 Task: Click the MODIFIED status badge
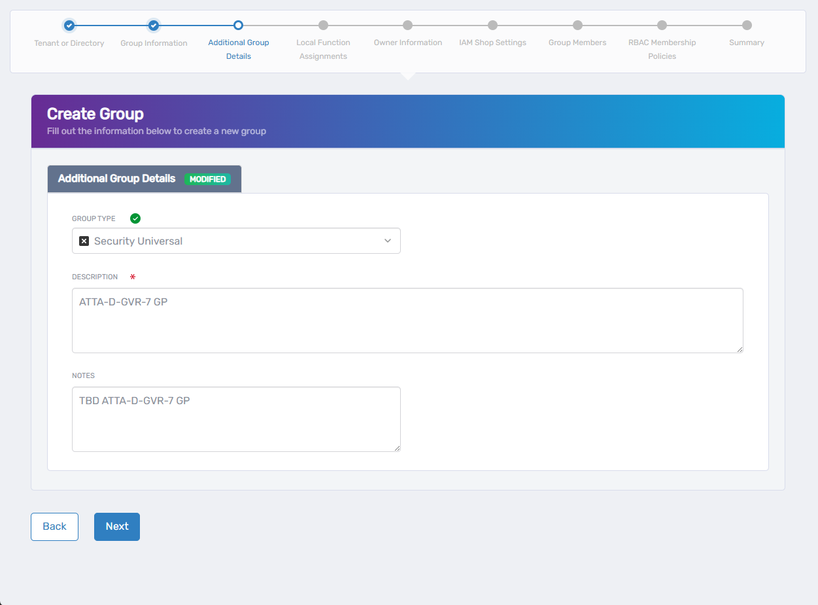(207, 179)
